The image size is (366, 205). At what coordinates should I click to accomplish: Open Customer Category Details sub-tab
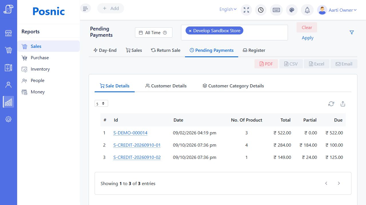[x=233, y=86]
